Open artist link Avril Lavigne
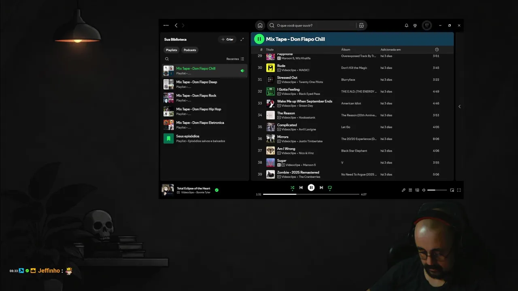The height and width of the screenshot is (291, 518). pos(307,129)
